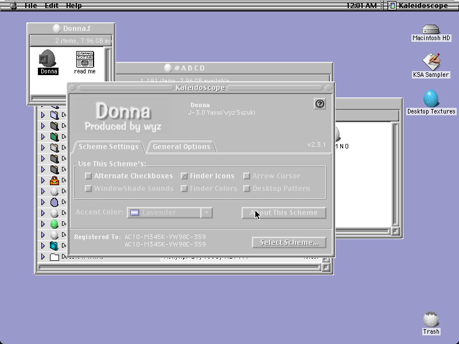This screenshot has height=344, width=459.
Task: Click the Use This Scheme's: group label
Action: point(112,164)
